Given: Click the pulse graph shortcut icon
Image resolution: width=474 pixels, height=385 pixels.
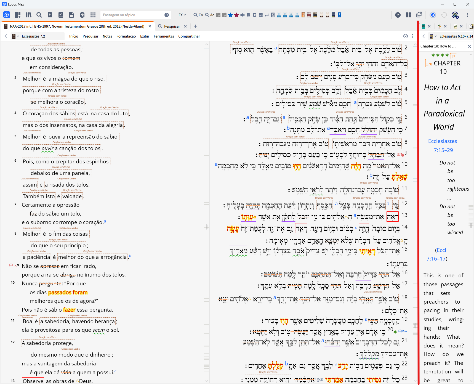Looking at the screenshot, I should point(261,15).
